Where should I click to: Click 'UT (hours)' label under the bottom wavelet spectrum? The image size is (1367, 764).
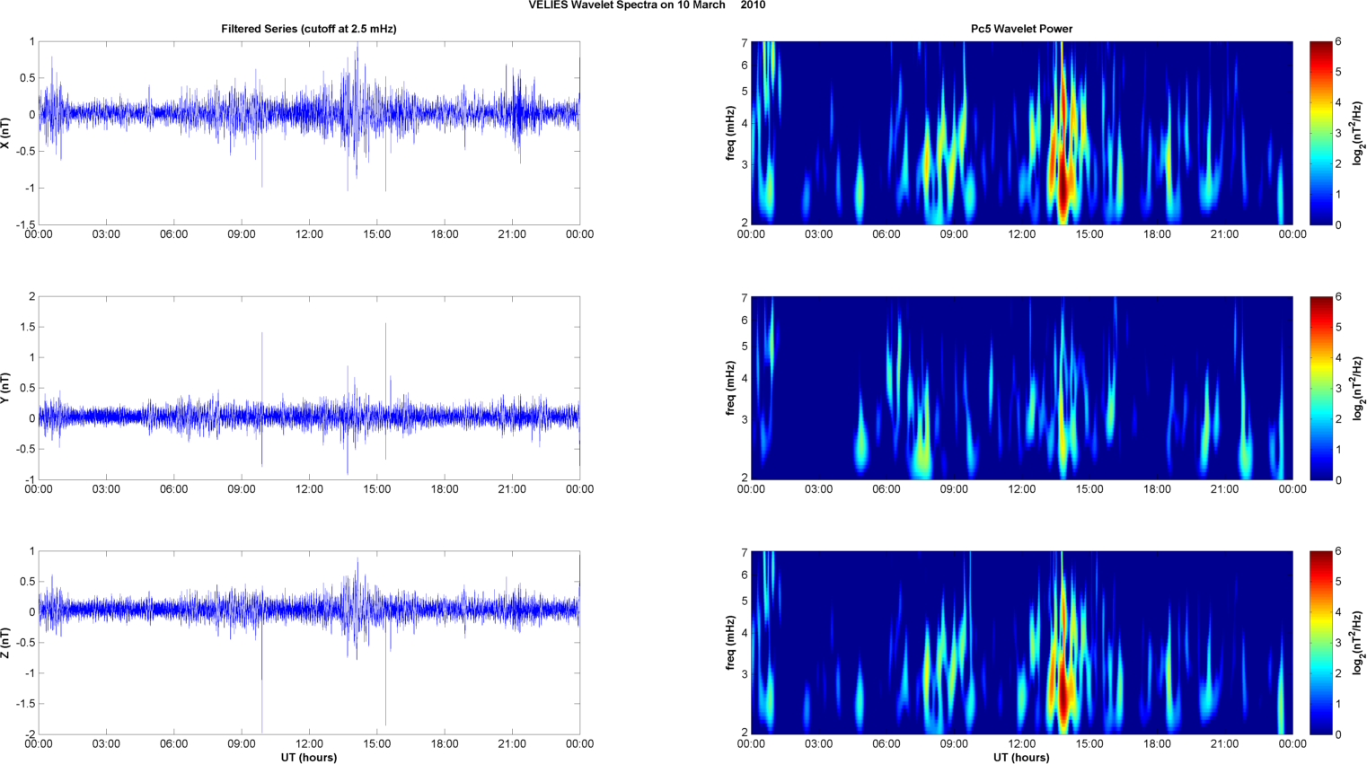(1021, 757)
